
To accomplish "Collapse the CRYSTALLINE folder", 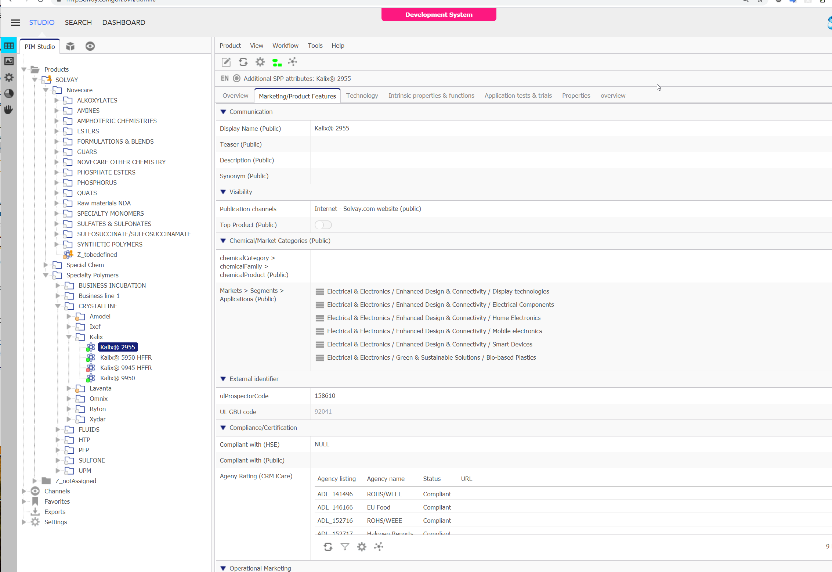I will 58,306.
